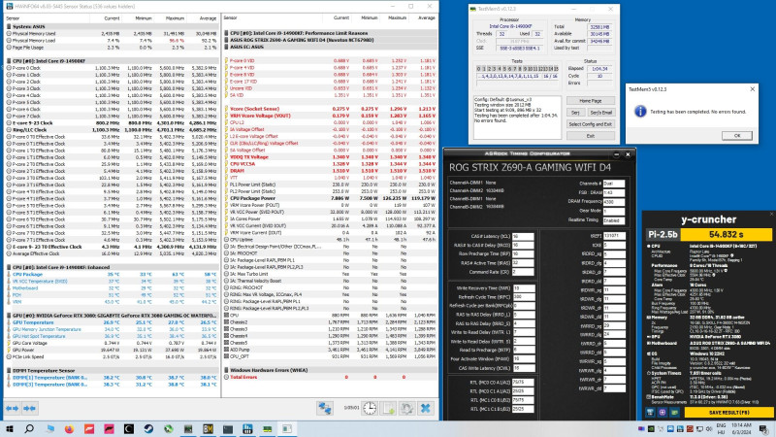The width and height of the screenshot is (776, 437).
Task: Click the tREFI value field in Timing Configurator
Action: pyautogui.click(x=614, y=236)
